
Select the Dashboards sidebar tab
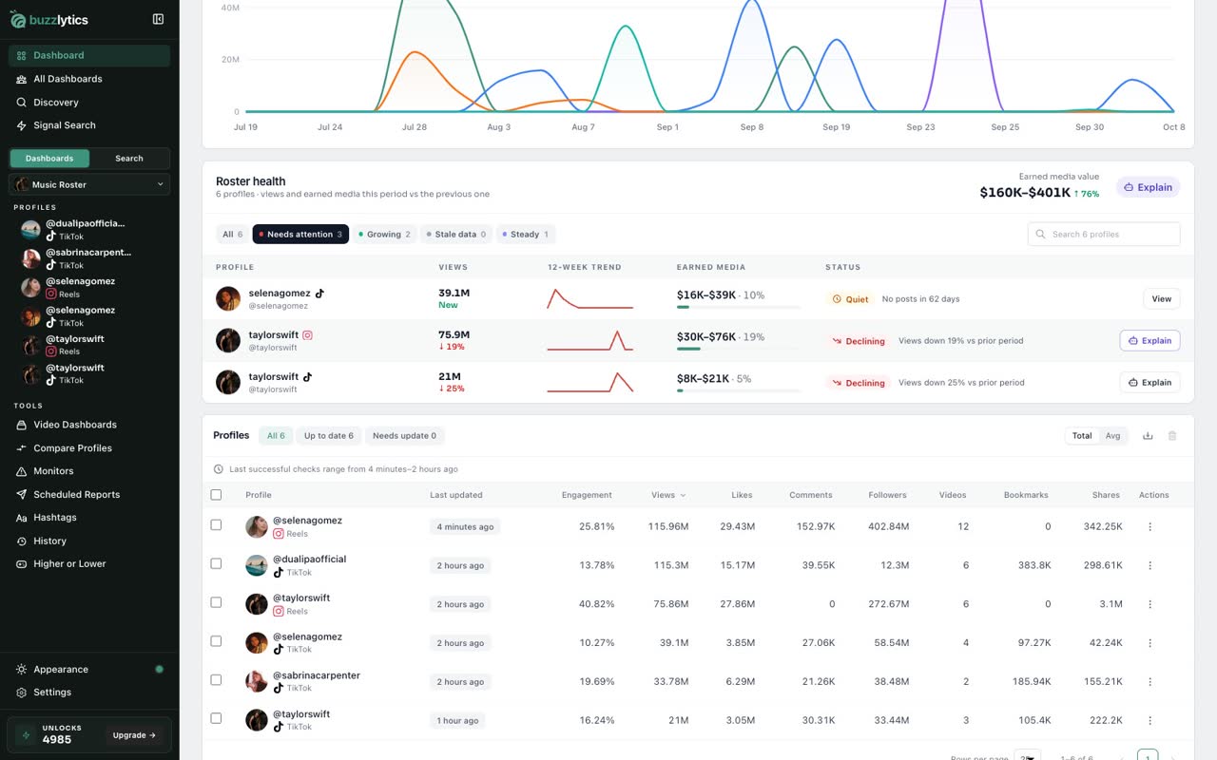click(49, 159)
